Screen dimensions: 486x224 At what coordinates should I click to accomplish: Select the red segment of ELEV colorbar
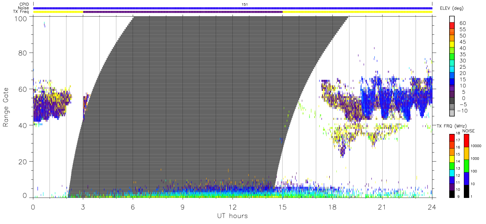(452, 26)
